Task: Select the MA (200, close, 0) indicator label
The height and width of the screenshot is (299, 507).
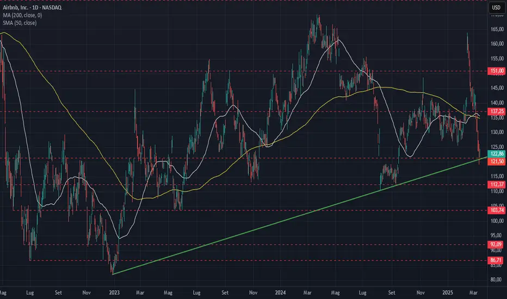Action: coord(22,15)
